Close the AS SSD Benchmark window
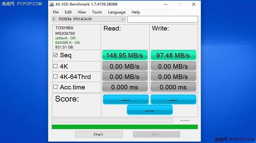Screen dimensions: 256x143 [194, 5]
